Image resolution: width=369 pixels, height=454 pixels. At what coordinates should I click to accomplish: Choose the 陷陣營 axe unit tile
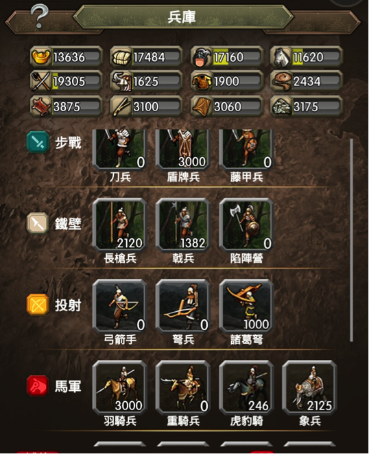pos(246,225)
